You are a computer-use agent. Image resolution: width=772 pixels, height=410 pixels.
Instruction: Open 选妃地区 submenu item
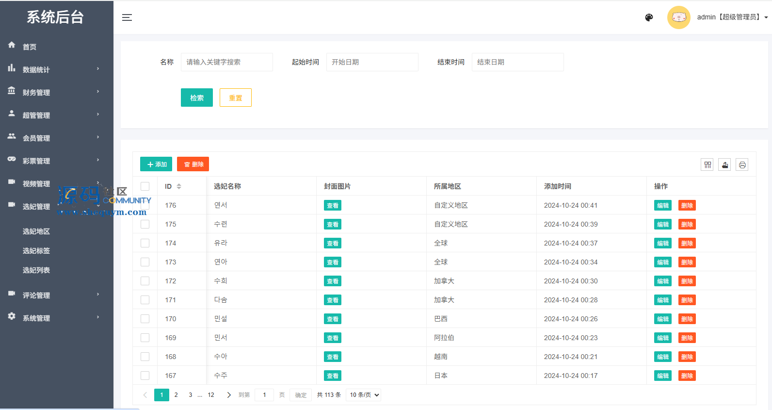[36, 231]
